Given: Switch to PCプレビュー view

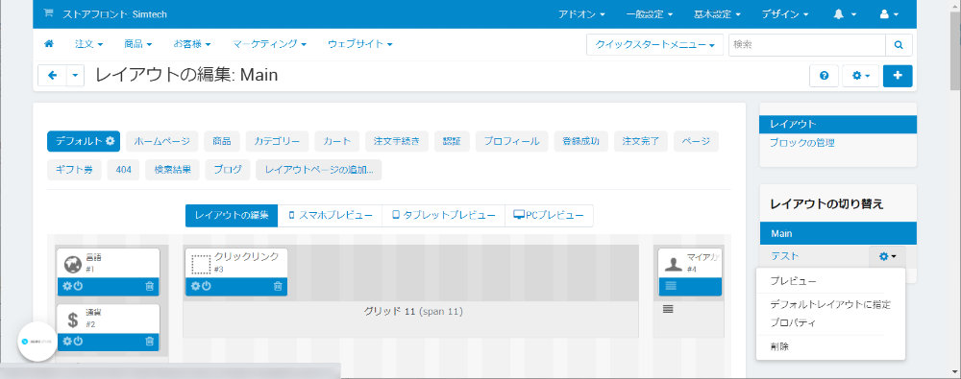Looking at the screenshot, I should click(x=549, y=216).
